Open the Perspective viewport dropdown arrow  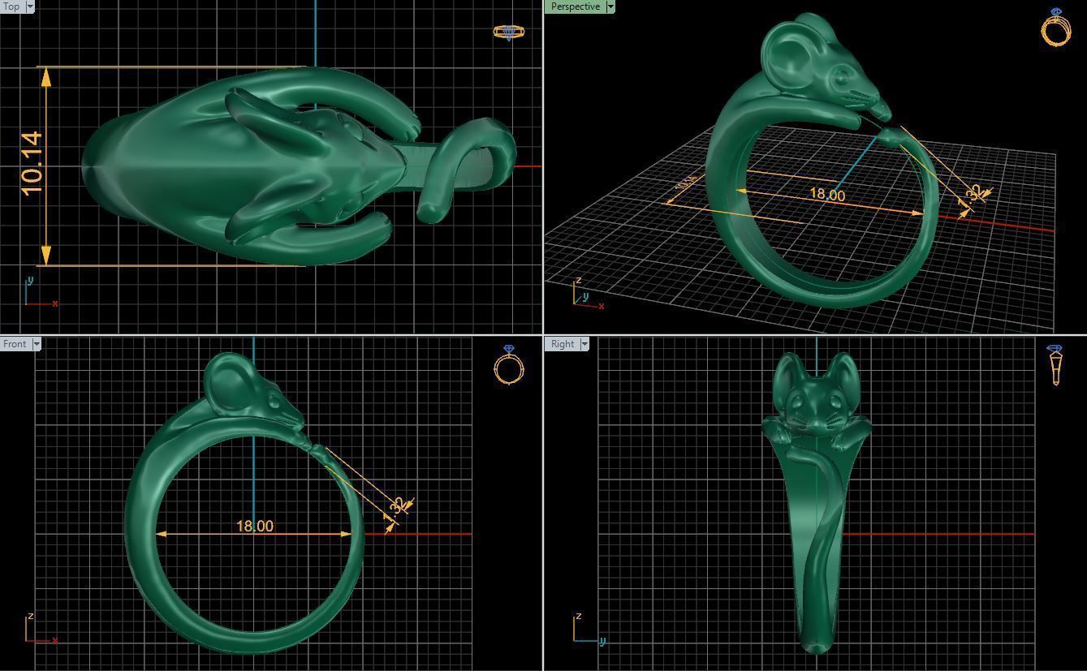[x=610, y=6]
